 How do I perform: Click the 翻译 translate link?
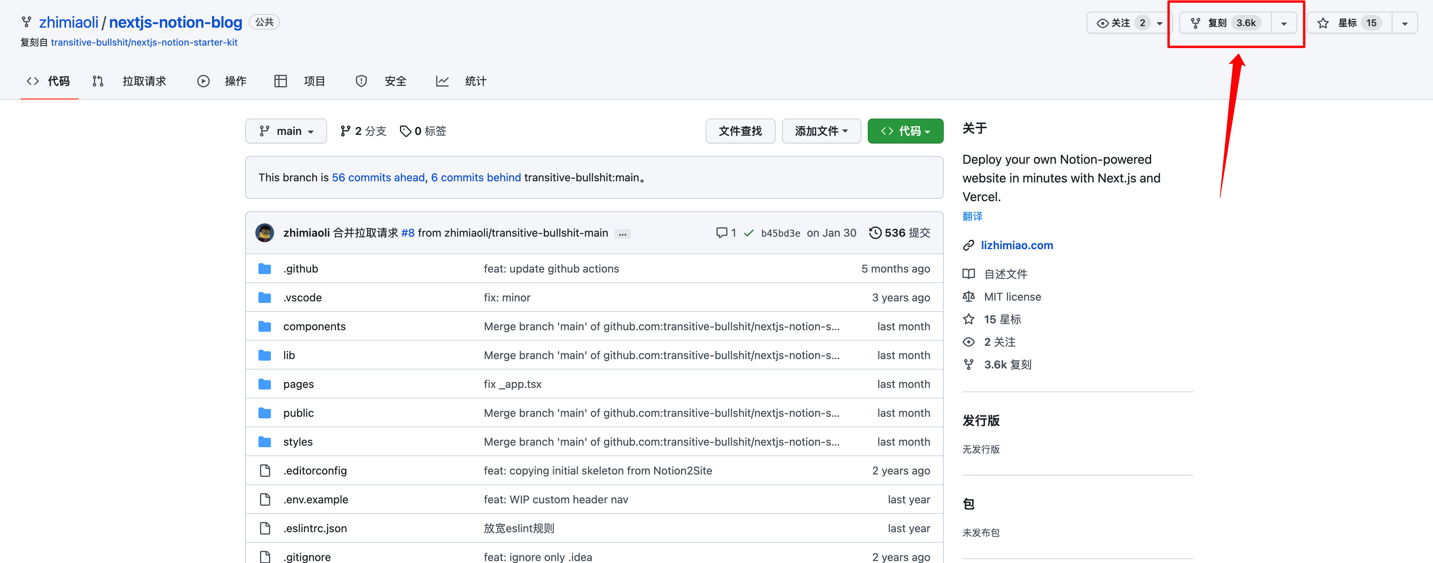click(972, 216)
